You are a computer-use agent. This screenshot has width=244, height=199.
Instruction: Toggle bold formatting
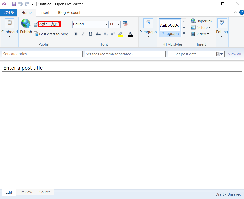[76, 34]
